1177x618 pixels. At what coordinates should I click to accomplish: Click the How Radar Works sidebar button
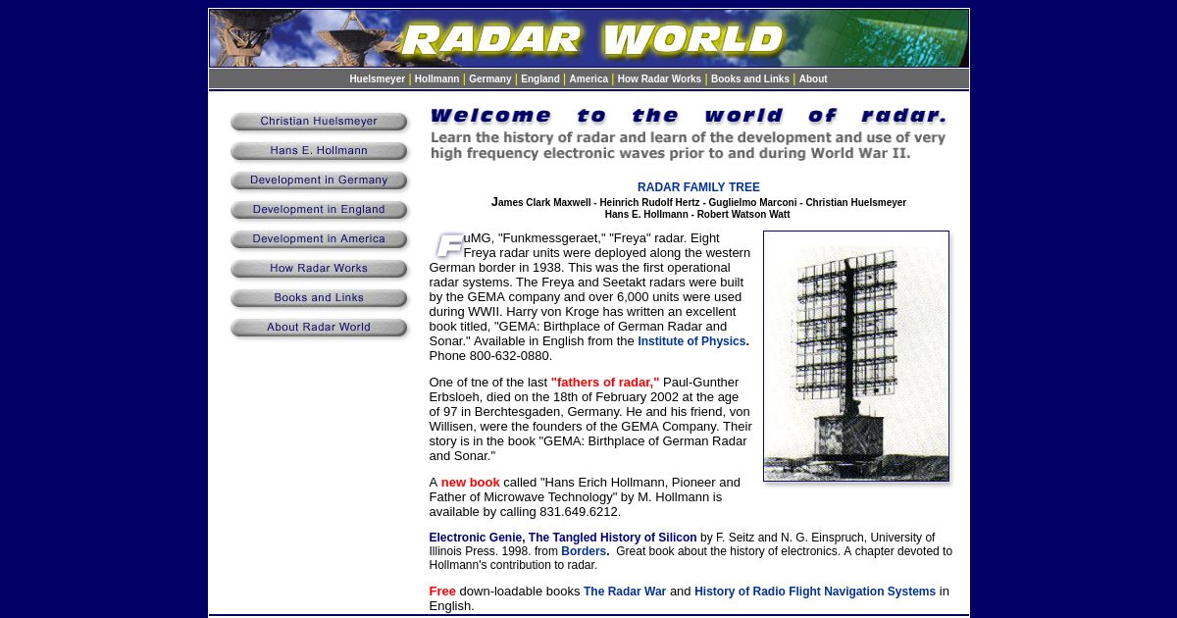tap(319, 270)
